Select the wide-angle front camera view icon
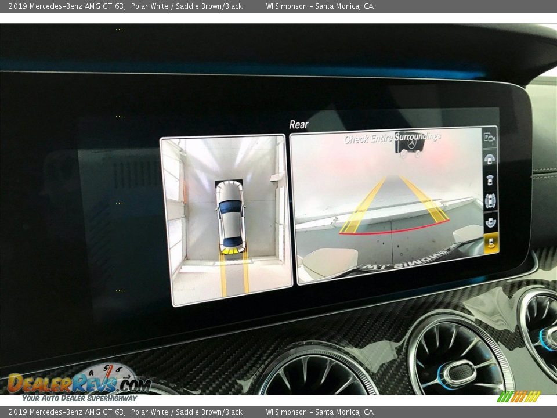 (x=490, y=159)
